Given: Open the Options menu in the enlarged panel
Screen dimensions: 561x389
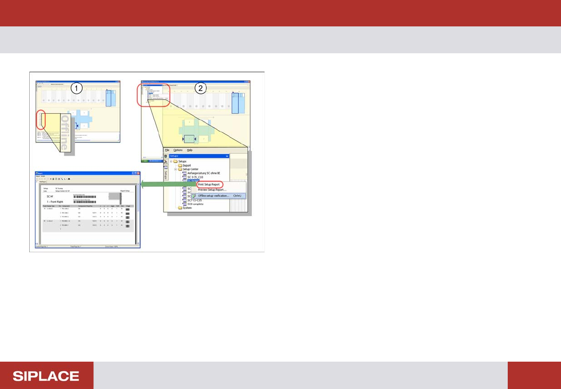Looking at the screenshot, I should pyautogui.click(x=178, y=150).
